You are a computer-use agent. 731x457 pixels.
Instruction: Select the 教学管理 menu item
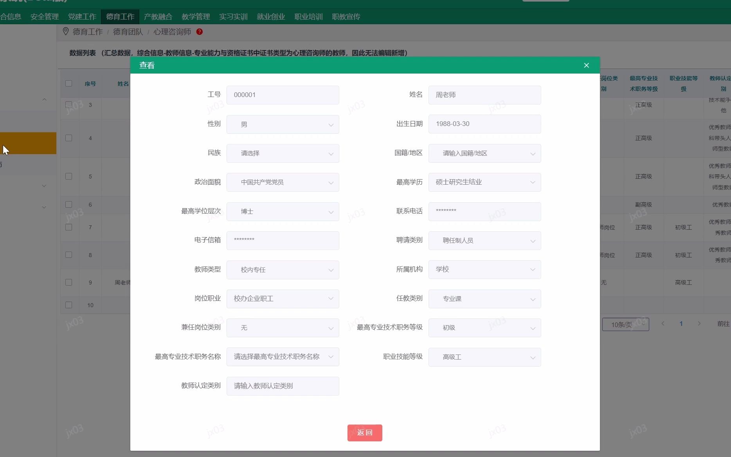pyautogui.click(x=196, y=16)
